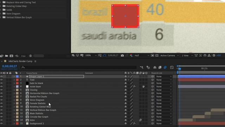Toggle the fx switch on noise layer
The height and width of the screenshot is (127, 225).
[134, 86]
